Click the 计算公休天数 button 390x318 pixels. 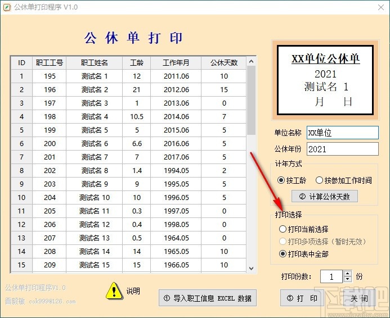click(x=325, y=196)
